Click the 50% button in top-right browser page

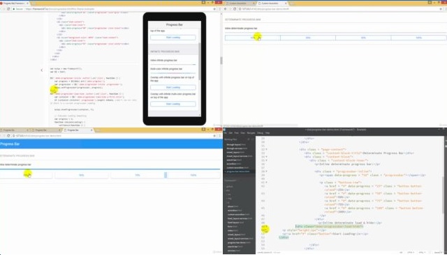click(x=308, y=38)
